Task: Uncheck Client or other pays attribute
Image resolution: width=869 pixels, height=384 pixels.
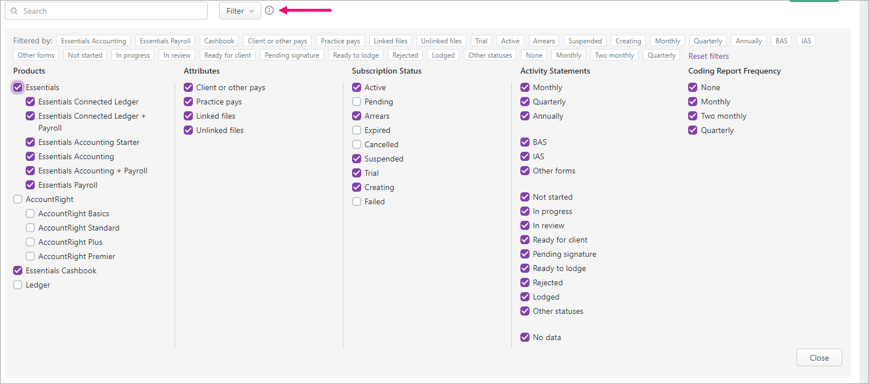Action: coord(188,87)
